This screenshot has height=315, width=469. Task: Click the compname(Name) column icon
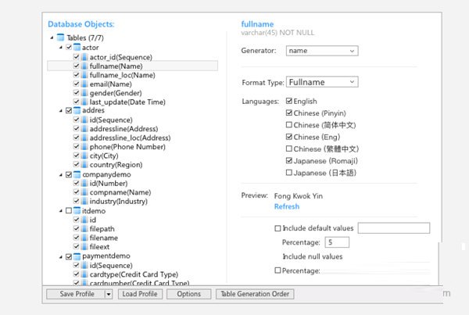84,192
